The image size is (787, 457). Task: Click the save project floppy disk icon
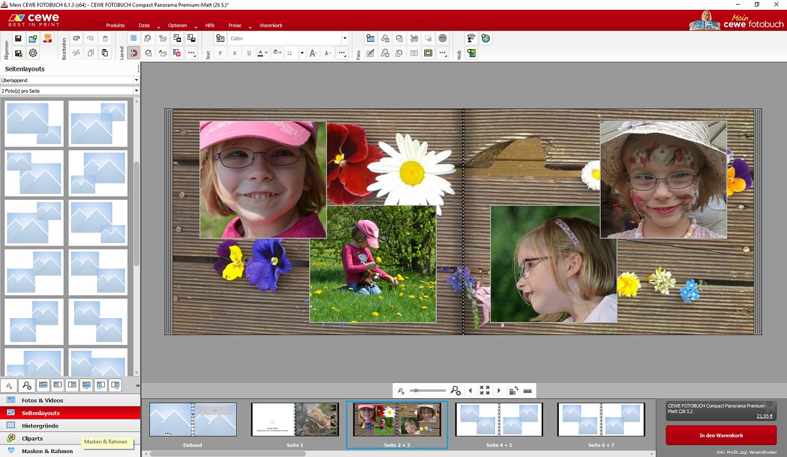click(x=18, y=39)
